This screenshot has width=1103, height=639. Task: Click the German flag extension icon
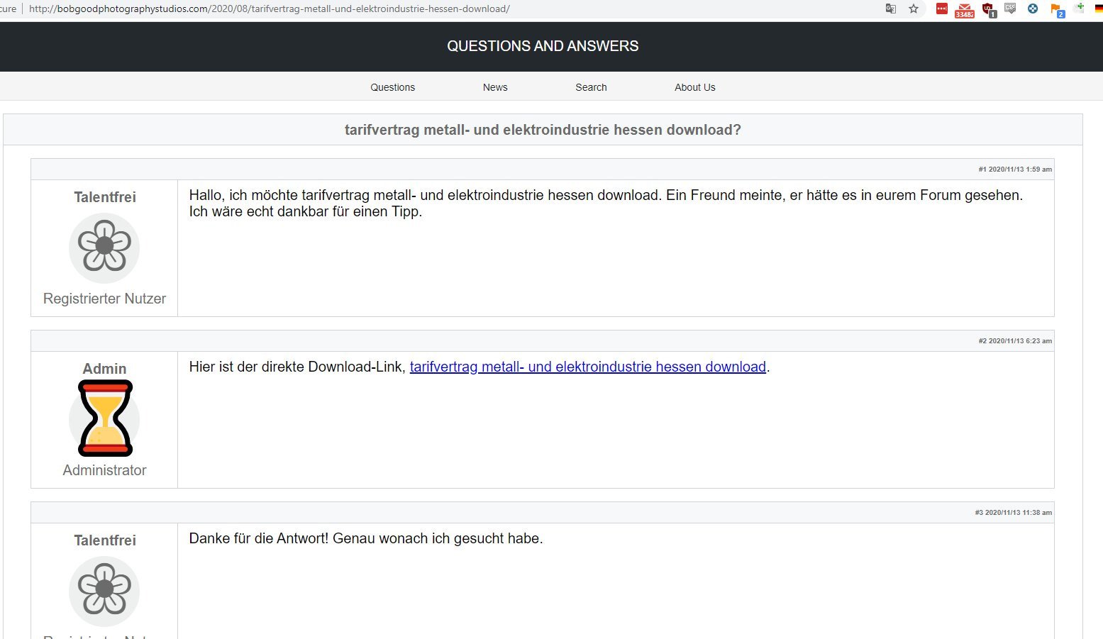pyautogui.click(x=1098, y=9)
